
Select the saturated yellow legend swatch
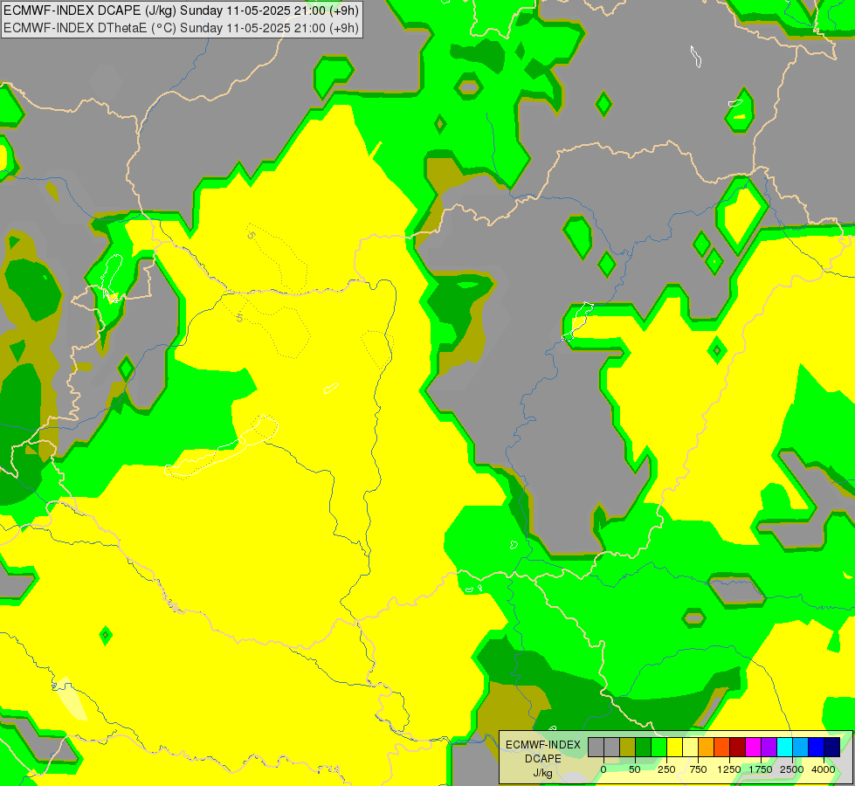[674, 748]
